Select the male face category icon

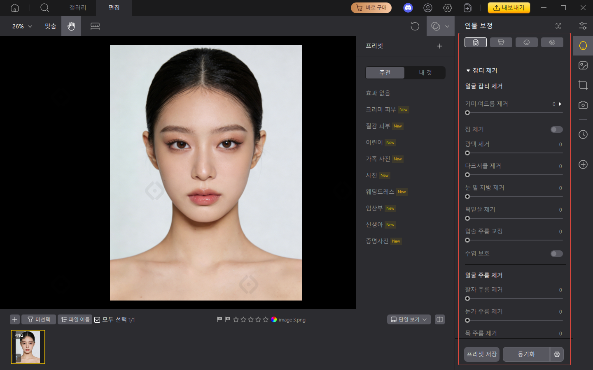pos(501,42)
